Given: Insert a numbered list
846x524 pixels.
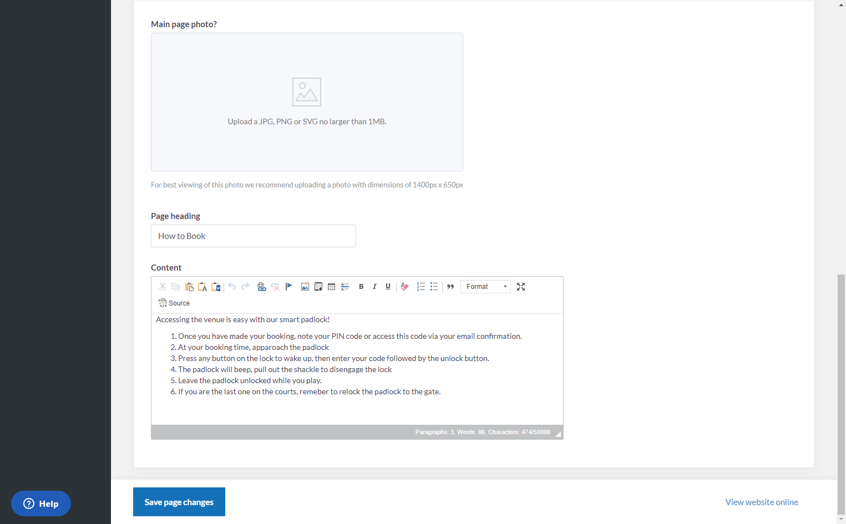Looking at the screenshot, I should (x=421, y=287).
